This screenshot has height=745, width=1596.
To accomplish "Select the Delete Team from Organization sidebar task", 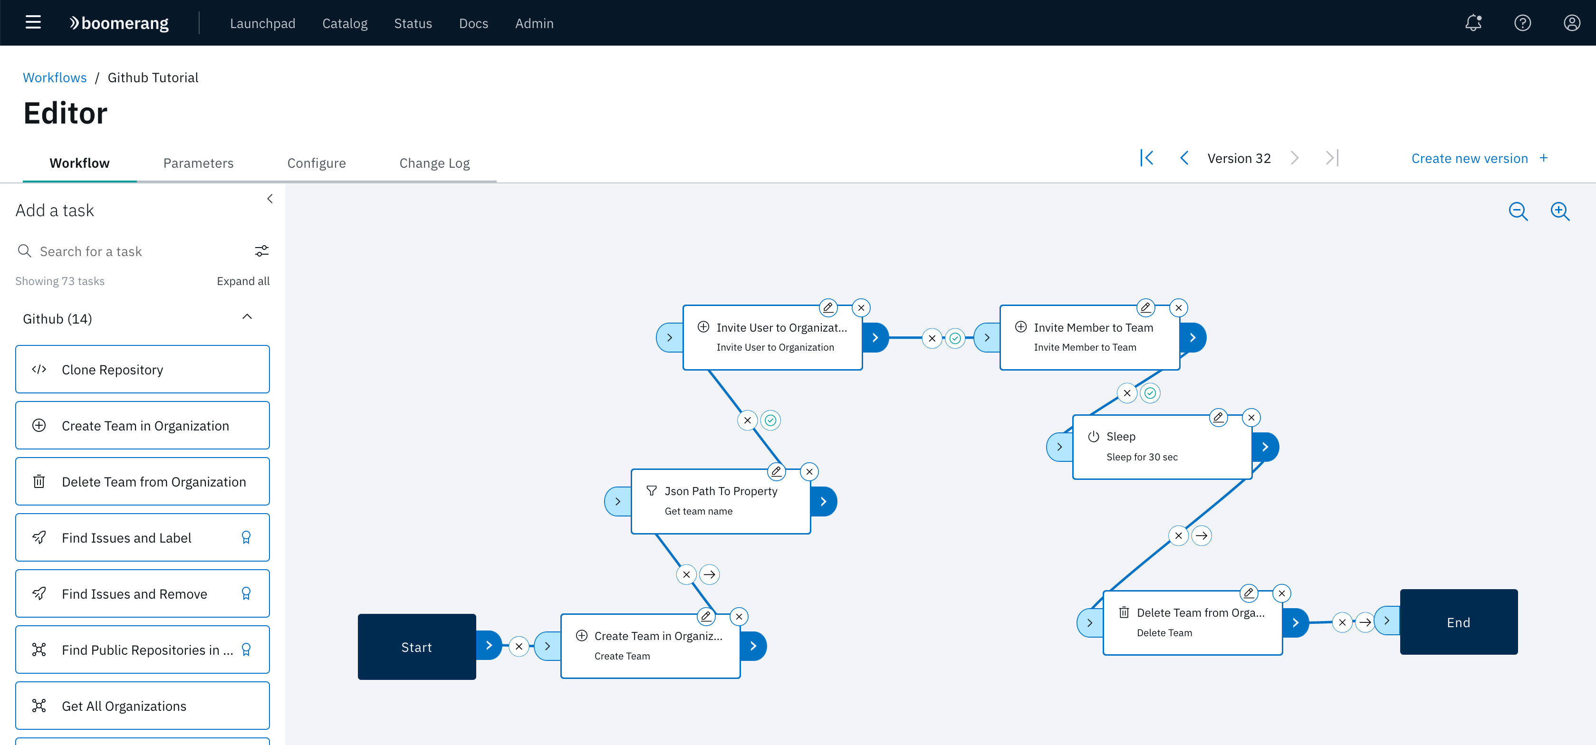I will click(x=143, y=481).
